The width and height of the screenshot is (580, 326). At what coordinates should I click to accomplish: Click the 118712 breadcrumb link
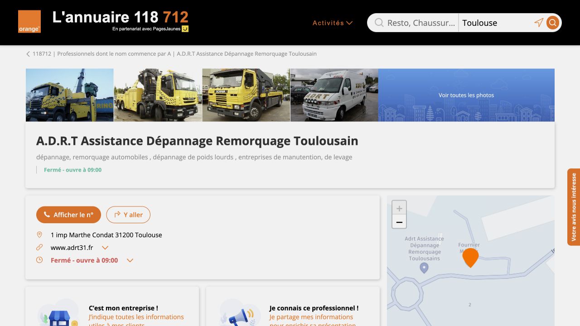click(42, 54)
